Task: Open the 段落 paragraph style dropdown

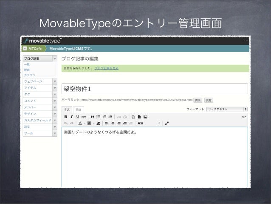Action: 149,123
